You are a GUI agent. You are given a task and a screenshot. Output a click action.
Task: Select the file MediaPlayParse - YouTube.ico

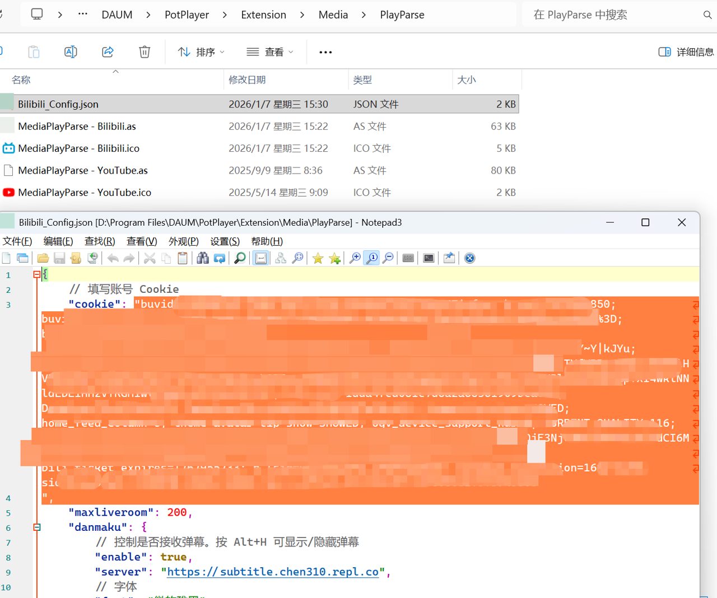(259, 192)
